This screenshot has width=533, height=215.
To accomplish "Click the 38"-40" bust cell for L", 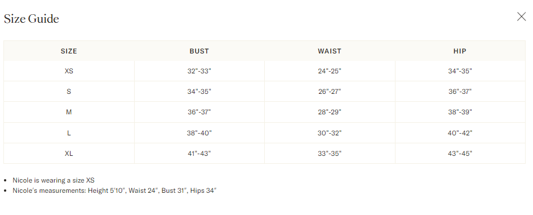I will tap(199, 133).
